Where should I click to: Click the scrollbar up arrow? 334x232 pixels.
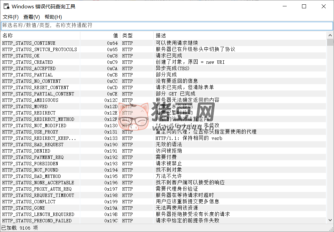pos(330,35)
